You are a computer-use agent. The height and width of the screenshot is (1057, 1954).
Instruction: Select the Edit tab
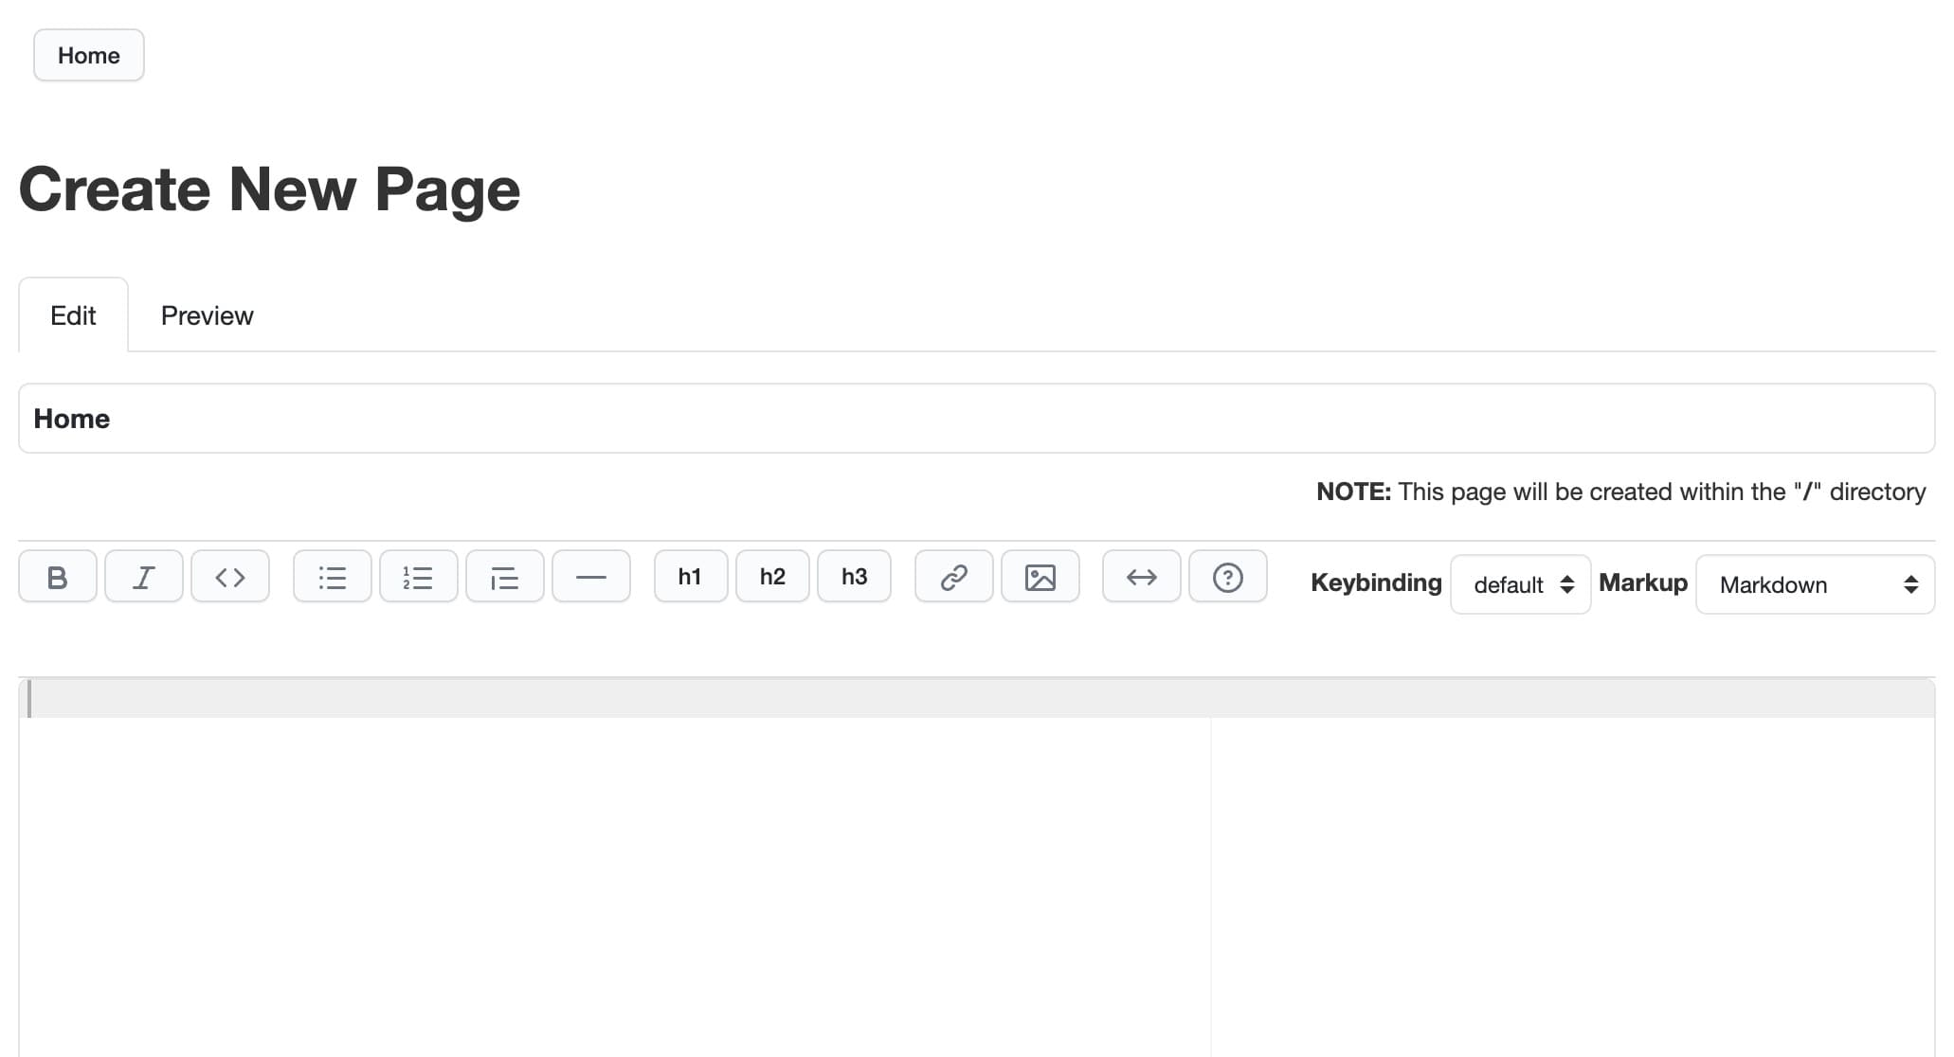point(73,314)
